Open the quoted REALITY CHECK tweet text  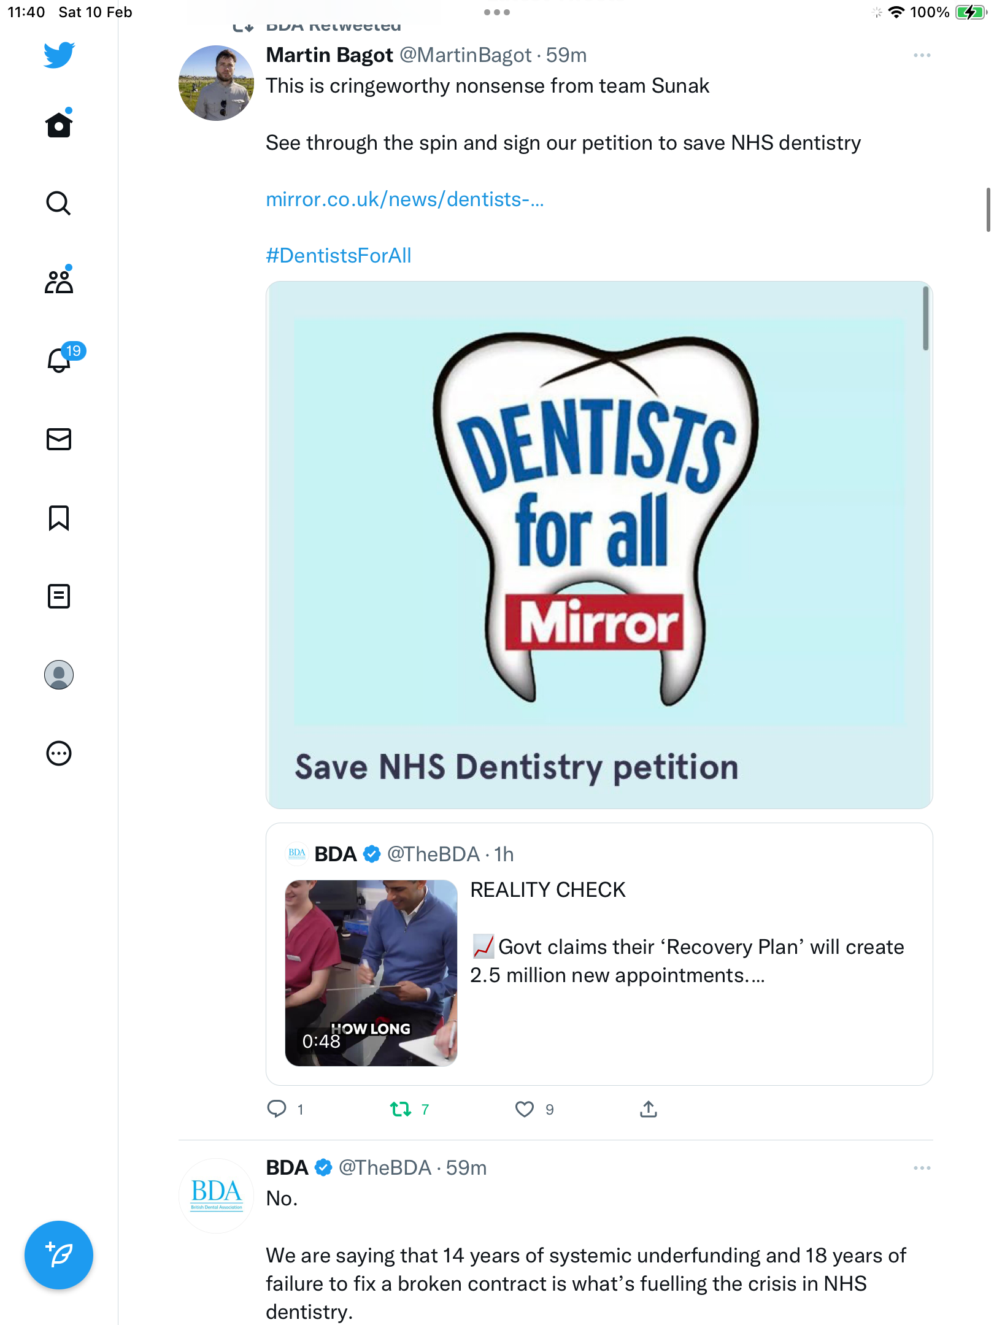click(x=687, y=932)
